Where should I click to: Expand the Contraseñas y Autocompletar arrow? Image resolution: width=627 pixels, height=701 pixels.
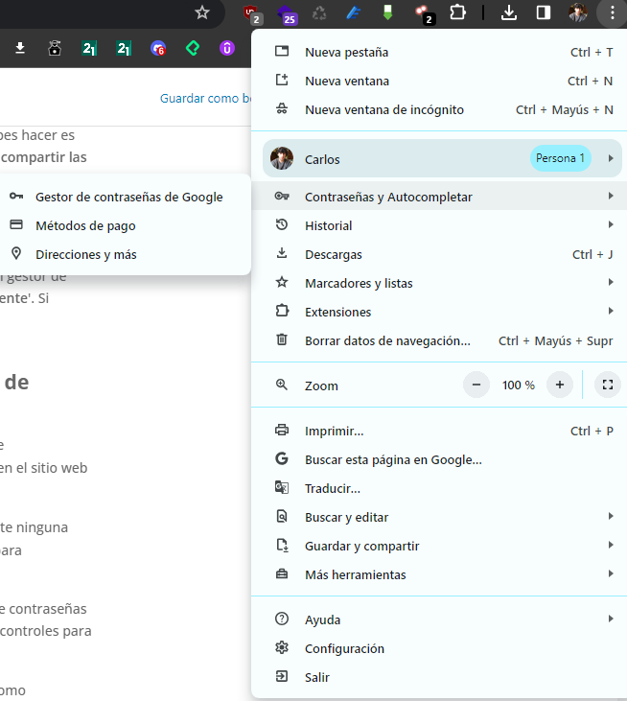(611, 196)
